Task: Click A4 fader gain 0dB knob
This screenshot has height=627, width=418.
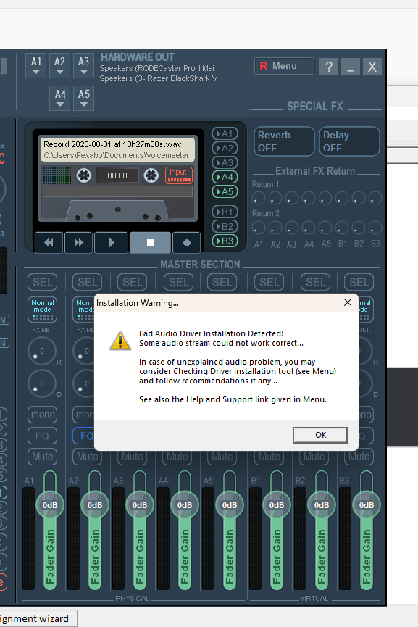Action: click(185, 505)
